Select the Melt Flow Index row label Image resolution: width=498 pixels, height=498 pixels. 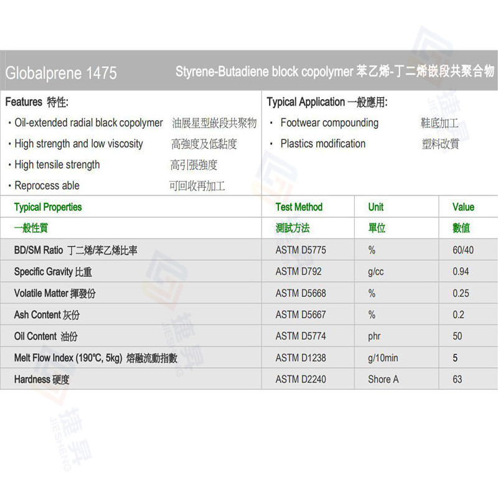tap(96, 358)
